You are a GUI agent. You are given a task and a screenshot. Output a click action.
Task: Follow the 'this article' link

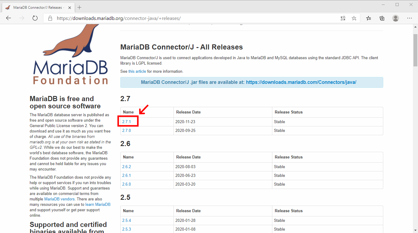(x=137, y=72)
